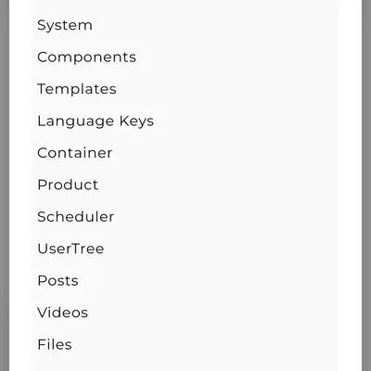
Task: Navigate to Posts
Action: (x=58, y=281)
